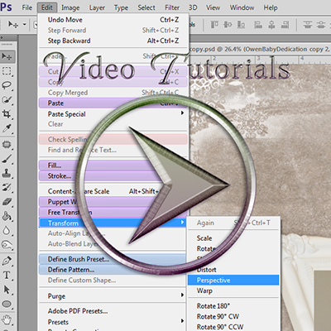Click the Align horizontal centers icon
The image size is (331, 331).
point(271,25)
